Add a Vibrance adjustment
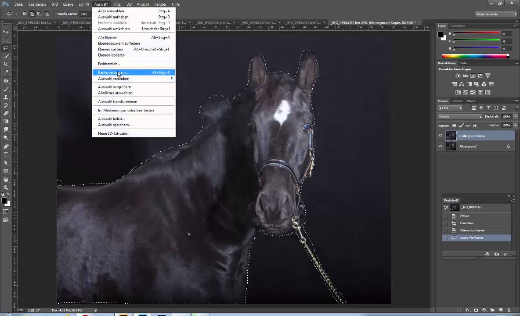Screen dimensions: 520x316 point(488,76)
